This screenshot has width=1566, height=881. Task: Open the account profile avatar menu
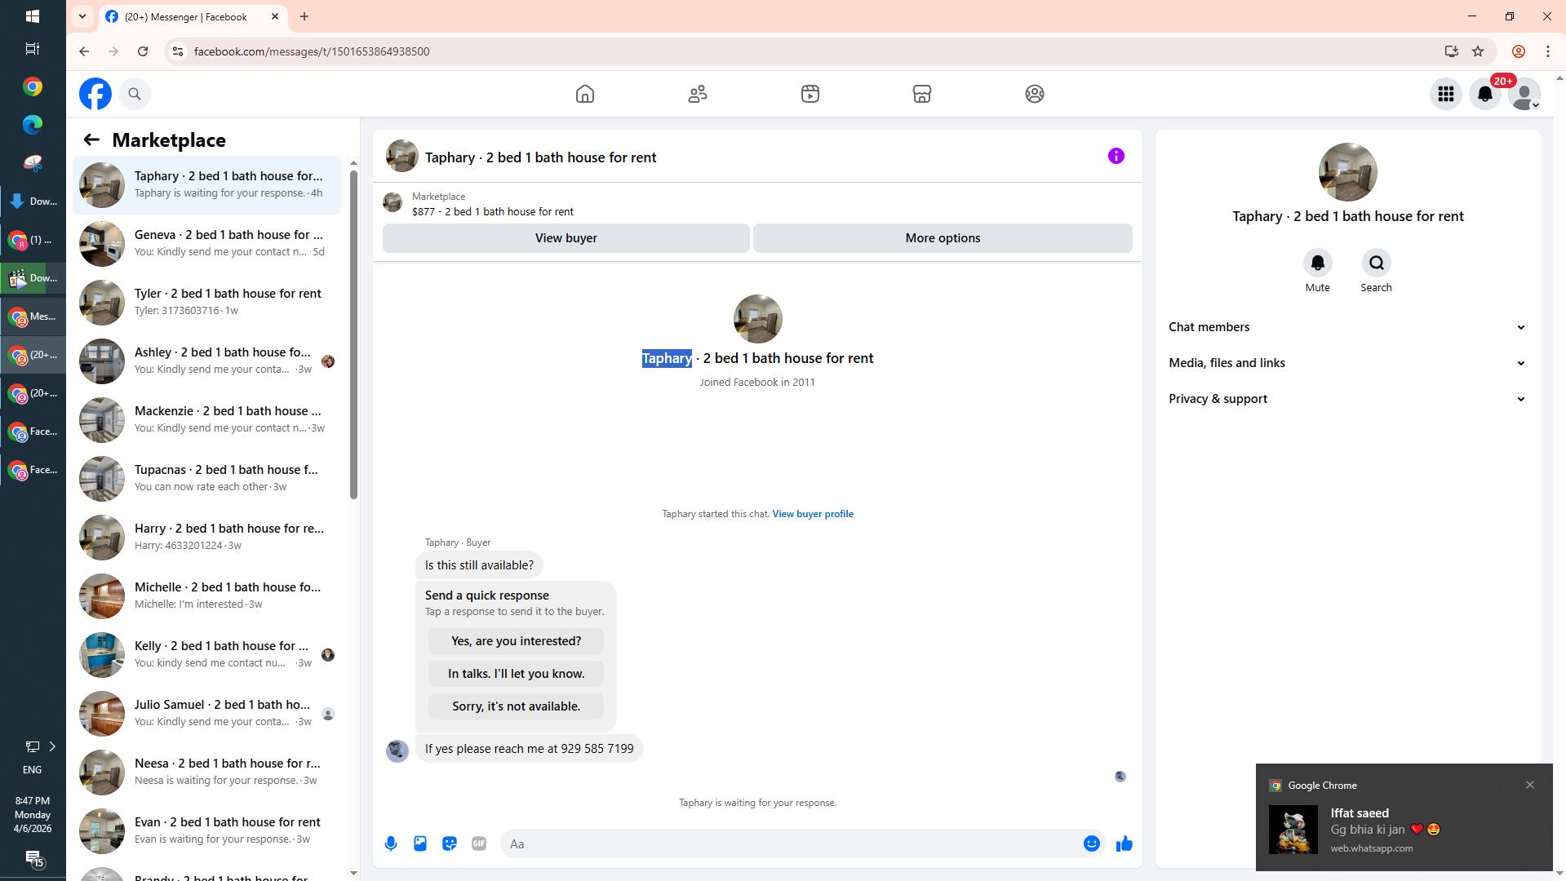point(1524,94)
